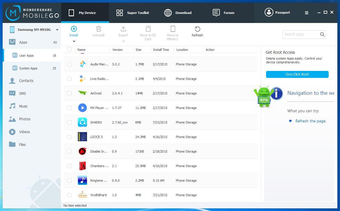The height and width of the screenshot is (211, 340).
Task: Check the Disable In... row checkbox
Action: click(x=69, y=151)
